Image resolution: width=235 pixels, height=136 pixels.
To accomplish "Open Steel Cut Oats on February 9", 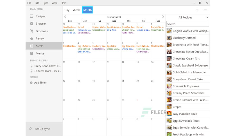I will pos(158,46).
